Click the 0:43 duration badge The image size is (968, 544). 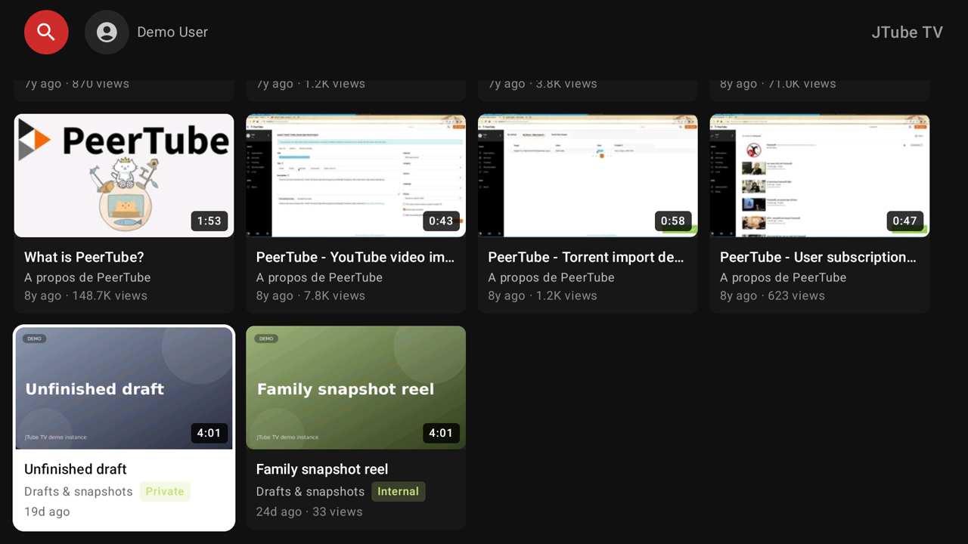tap(441, 221)
